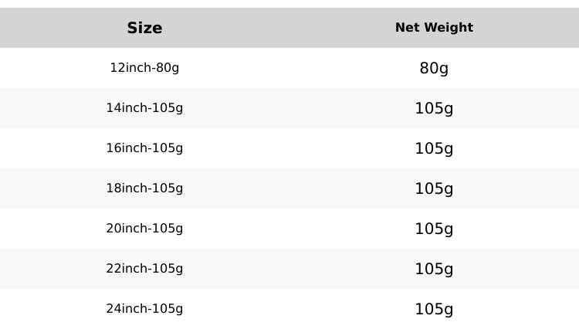Click net weight 105g in 20inch row

pyautogui.click(x=434, y=229)
